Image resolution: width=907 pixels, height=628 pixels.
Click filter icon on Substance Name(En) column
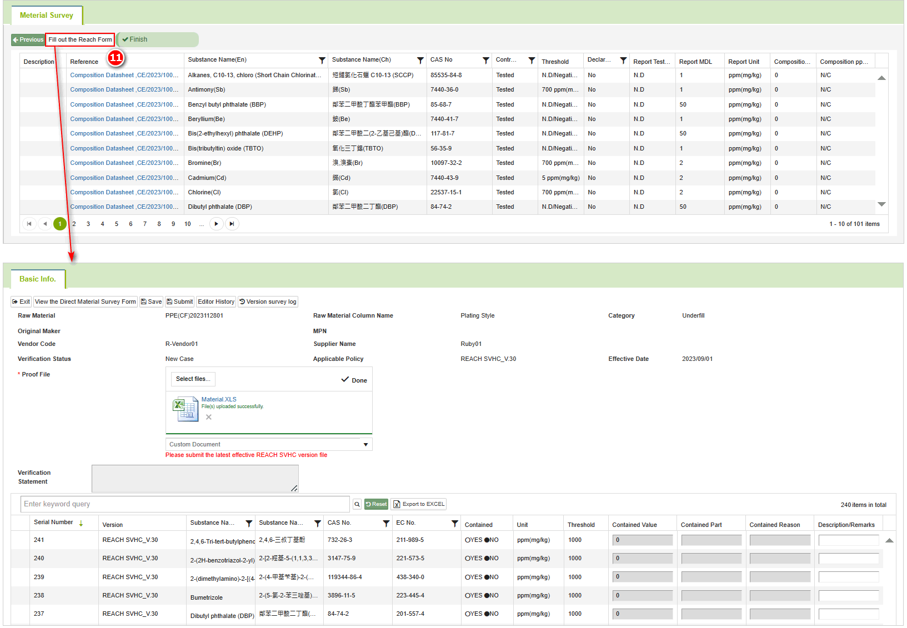coord(322,61)
